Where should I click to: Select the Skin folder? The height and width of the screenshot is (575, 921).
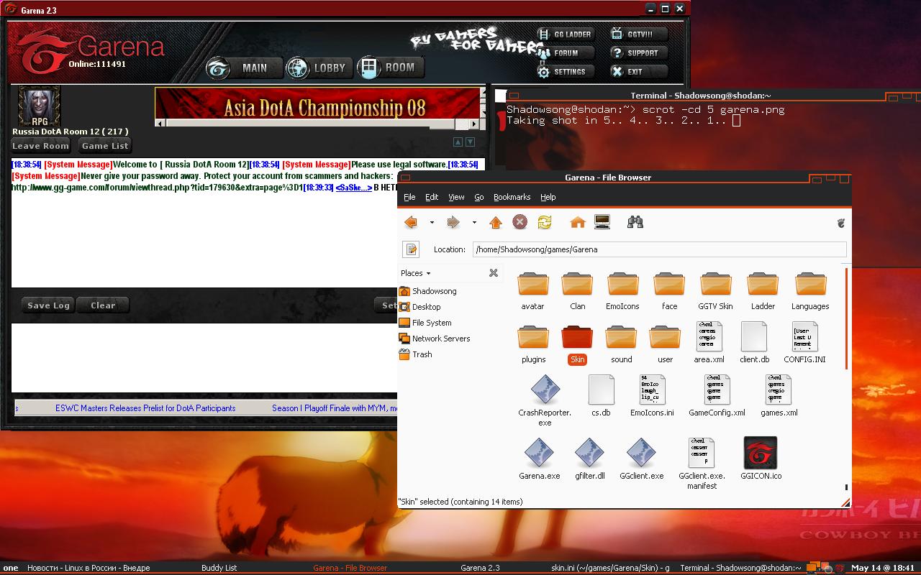coord(577,344)
